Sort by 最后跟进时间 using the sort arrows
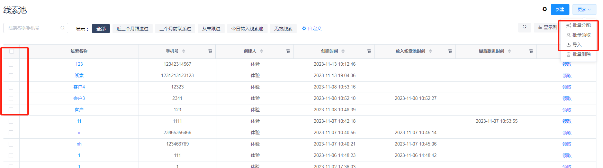Image resolution: width=603 pixels, height=168 pixels. pyautogui.click(x=509, y=51)
